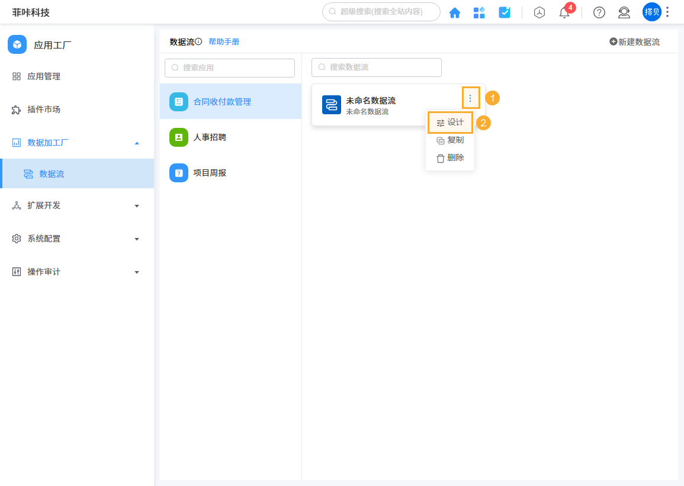Screen dimensions: 684x486
Task: Collapse the 数据加工厂 sidebar section
Action: (x=137, y=143)
